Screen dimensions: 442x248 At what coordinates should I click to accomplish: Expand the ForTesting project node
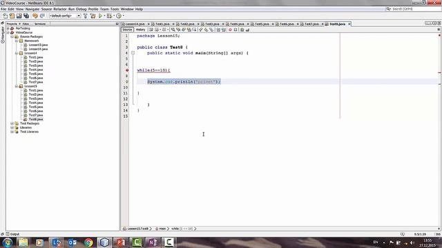8,28
